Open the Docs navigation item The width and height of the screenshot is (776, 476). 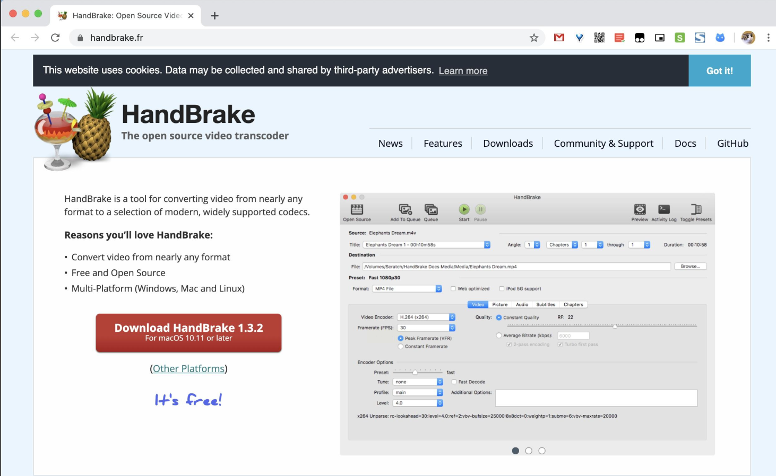click(x=685, y=144)
